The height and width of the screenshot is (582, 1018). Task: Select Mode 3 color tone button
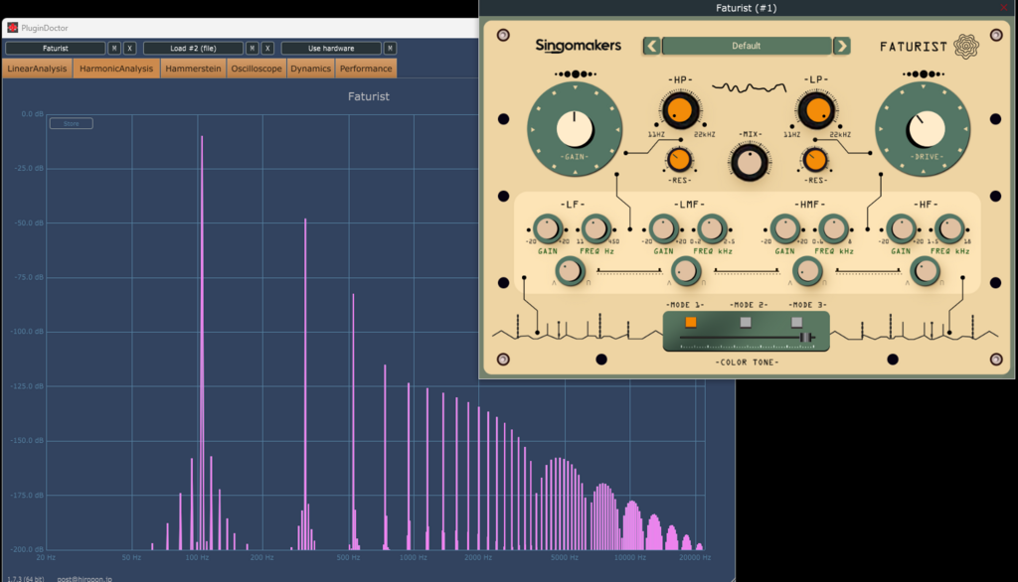[796, 322]
